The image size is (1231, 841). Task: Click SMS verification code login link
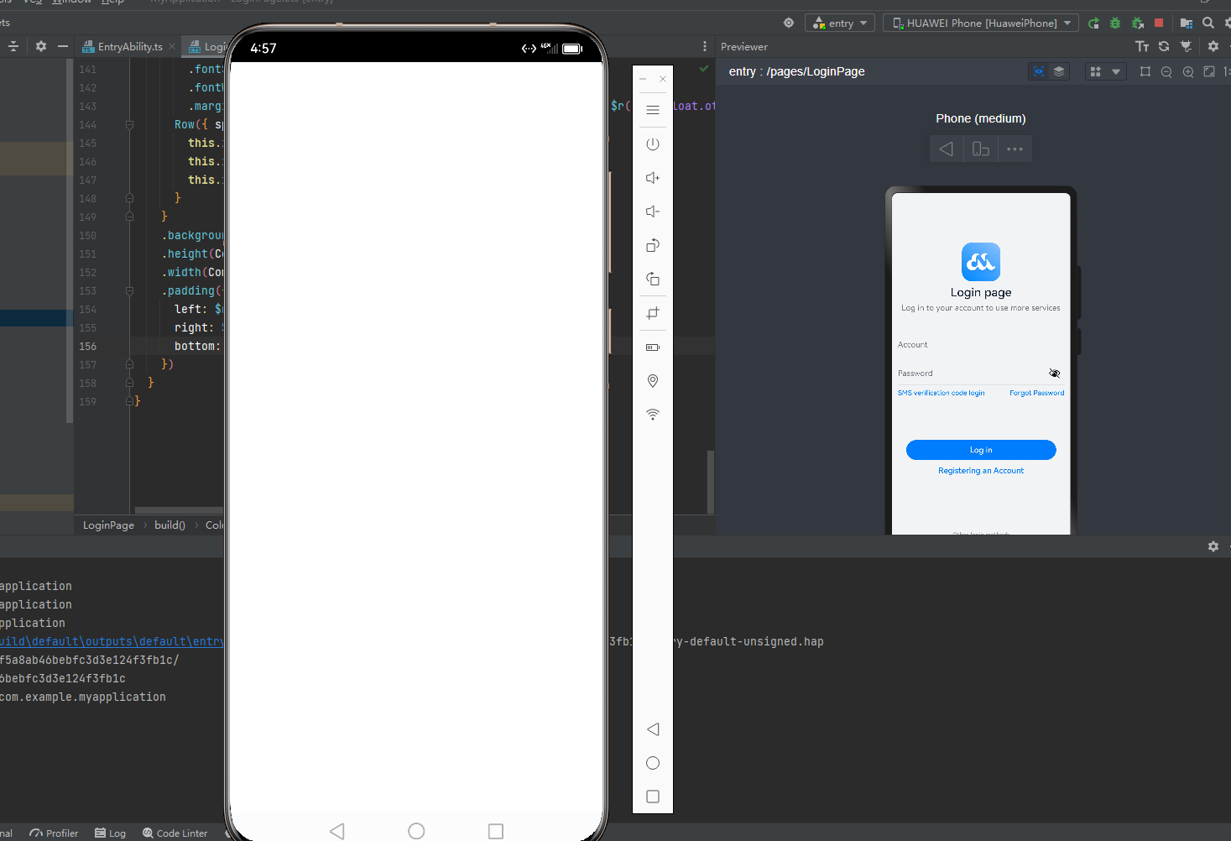[x=941, y=393]
